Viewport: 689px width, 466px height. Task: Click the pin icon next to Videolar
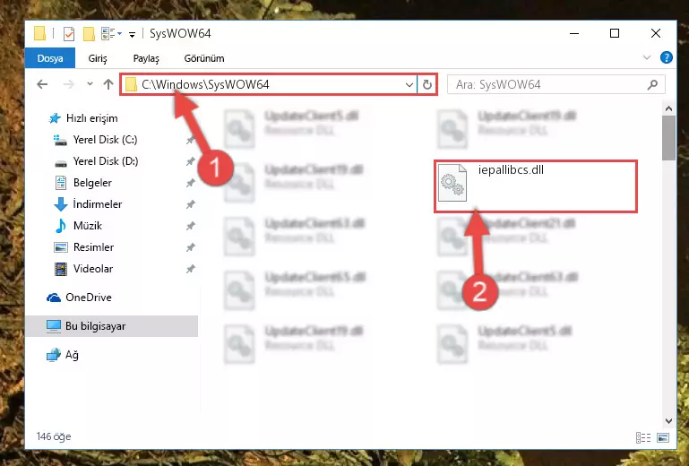190,269
